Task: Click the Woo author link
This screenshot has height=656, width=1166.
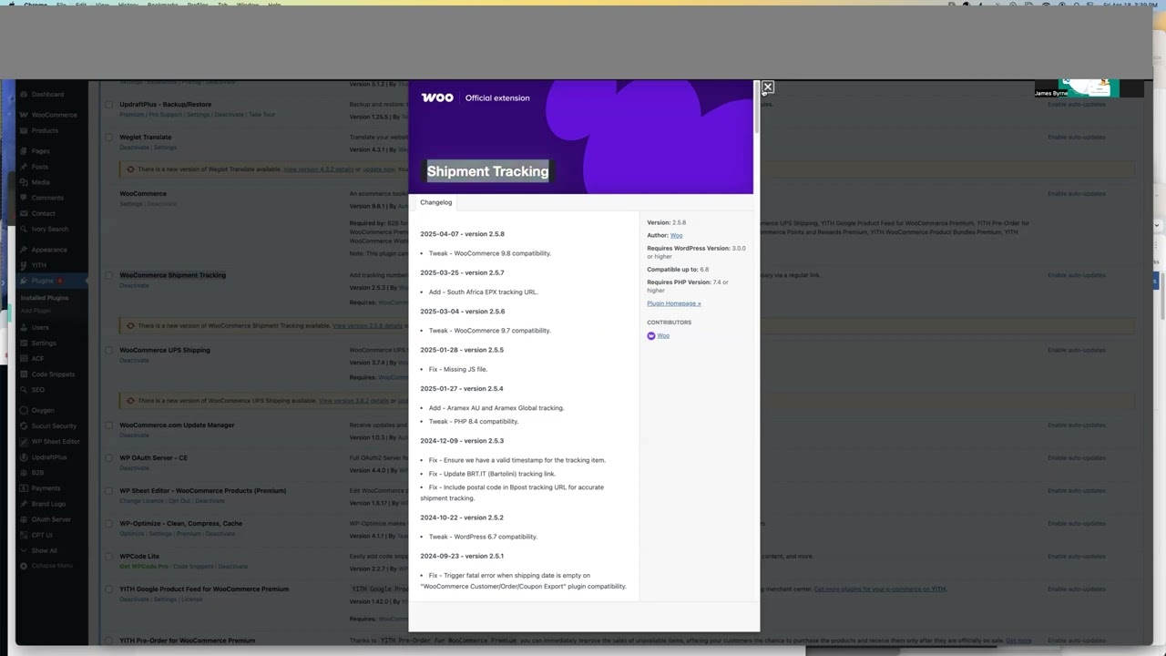Action: (x=676, y=235)
